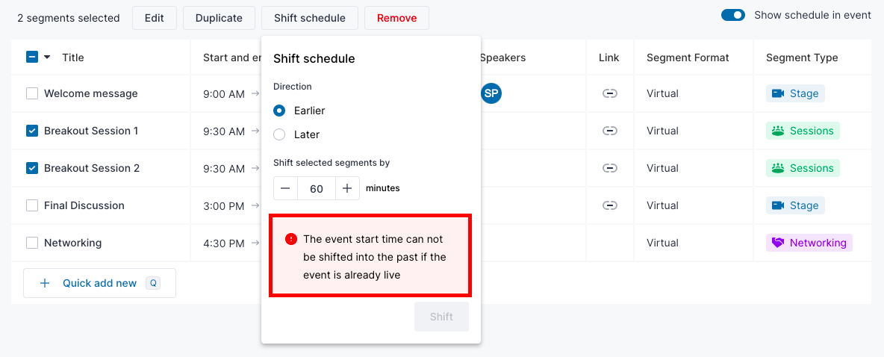The width and height of the screenshot is (884, 357).
Task: Click Sessions tag in Breakout Session 1 row
Action: [803, 131]
